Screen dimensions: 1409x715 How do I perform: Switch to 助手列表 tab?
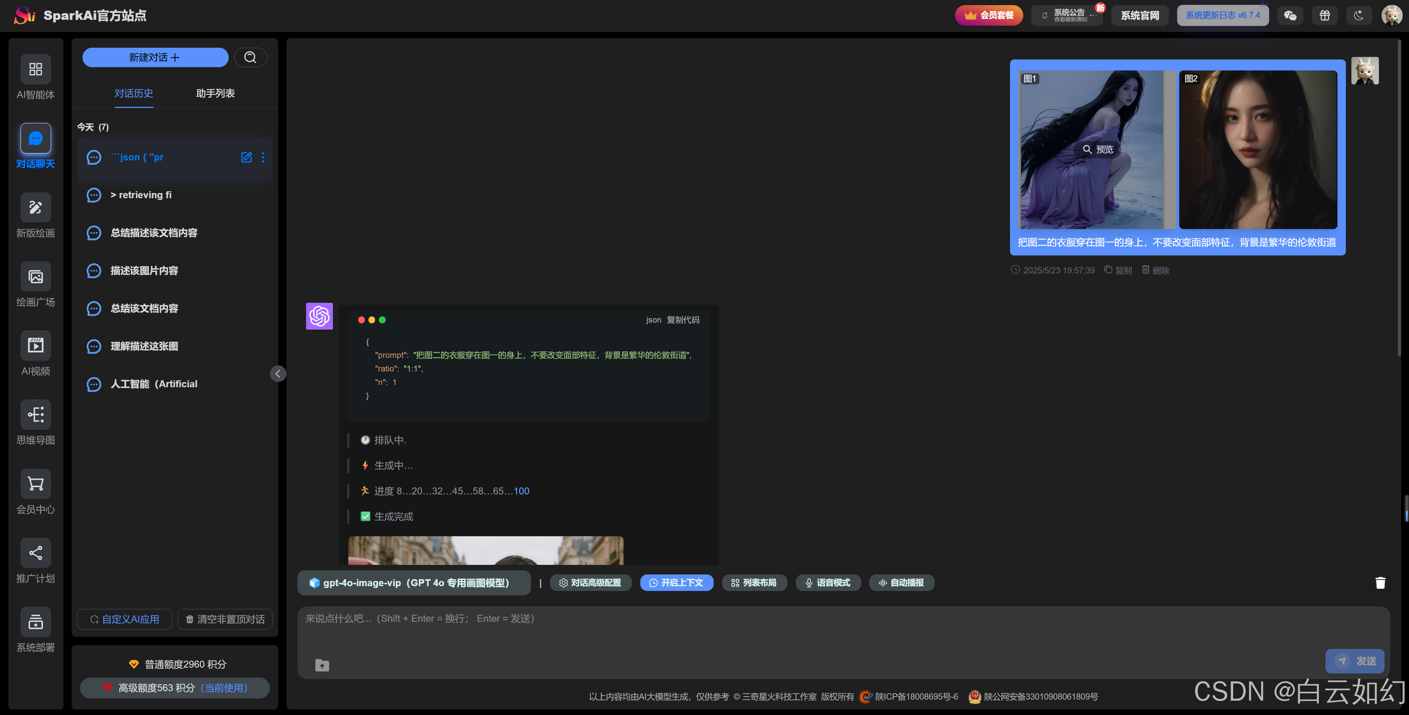[215, 94]
